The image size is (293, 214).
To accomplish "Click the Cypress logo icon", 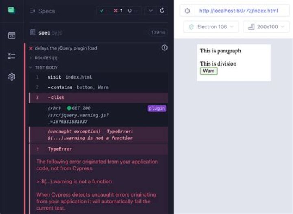I will click(11, 10).
